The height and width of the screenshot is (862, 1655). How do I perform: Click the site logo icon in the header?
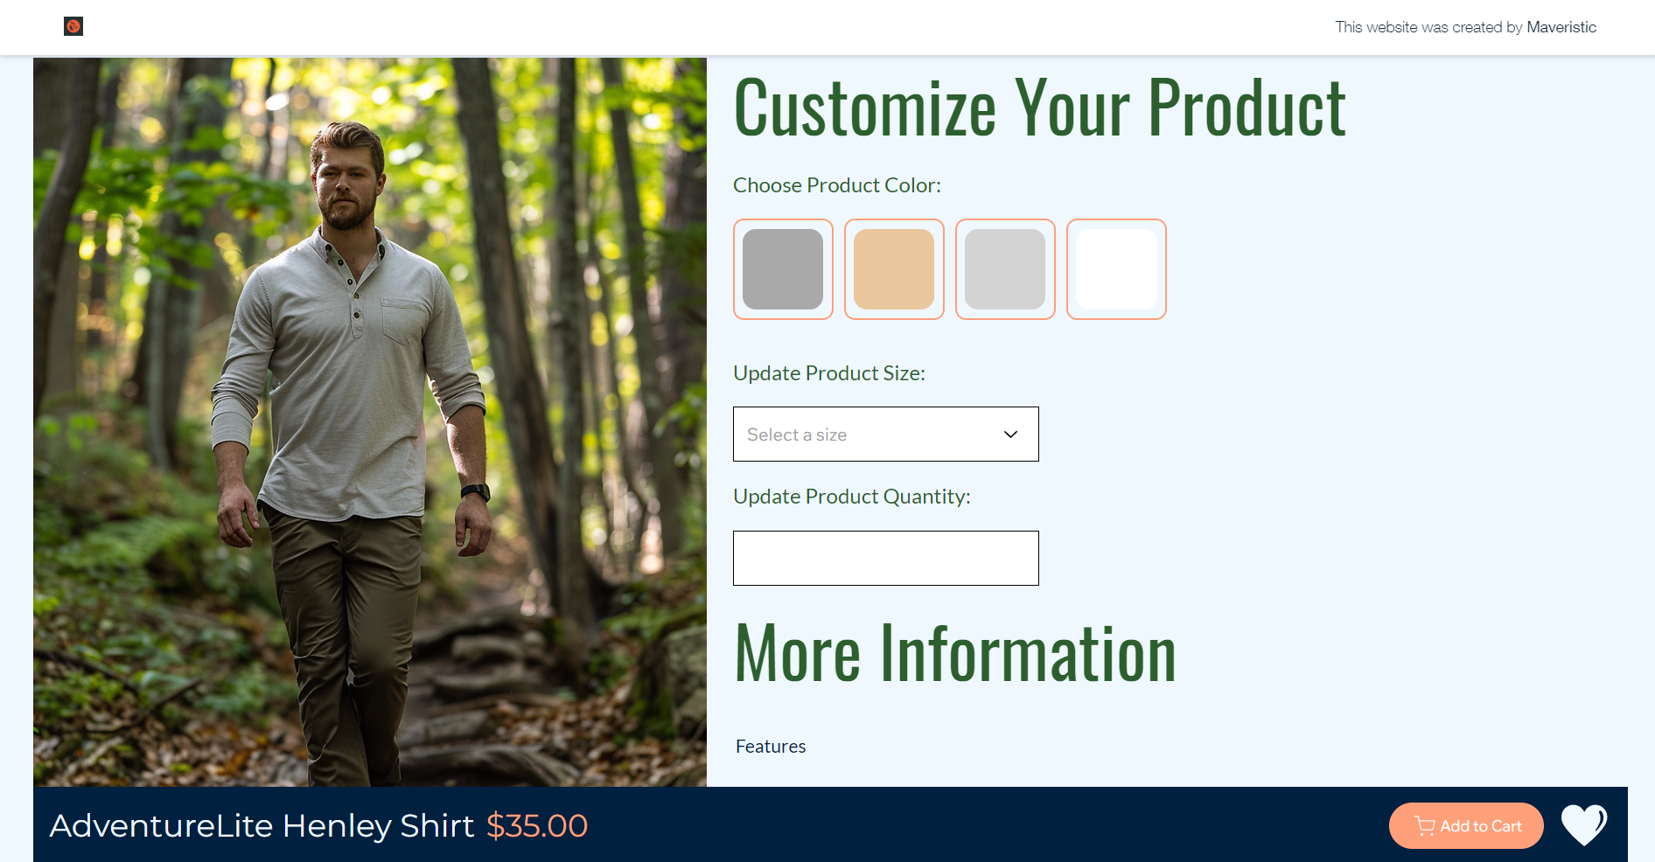coord(73,26)
